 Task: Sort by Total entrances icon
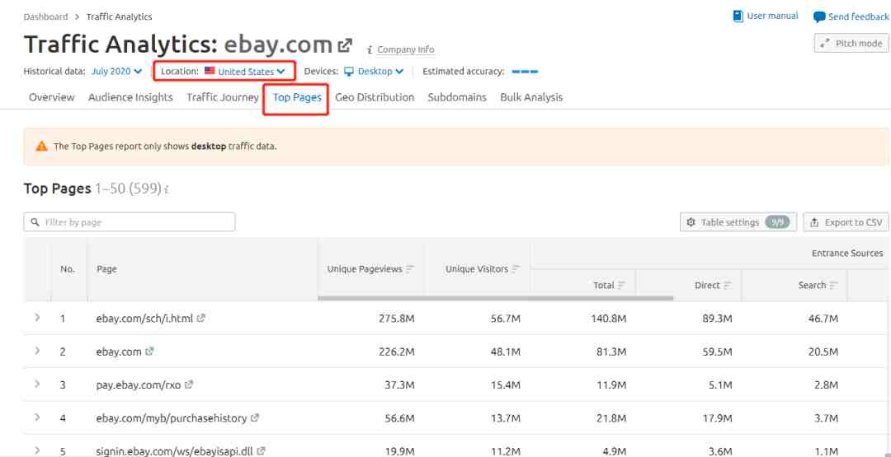coord(622,285)
